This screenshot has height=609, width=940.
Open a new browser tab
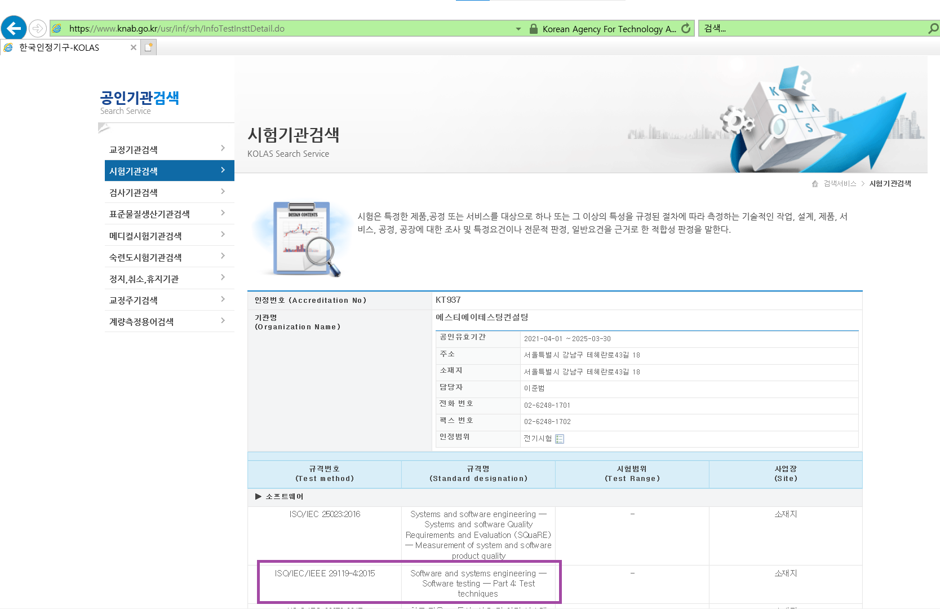[x=148, y=47]
